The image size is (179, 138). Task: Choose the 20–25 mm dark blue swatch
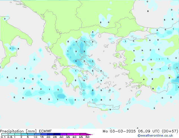(50, 134)
